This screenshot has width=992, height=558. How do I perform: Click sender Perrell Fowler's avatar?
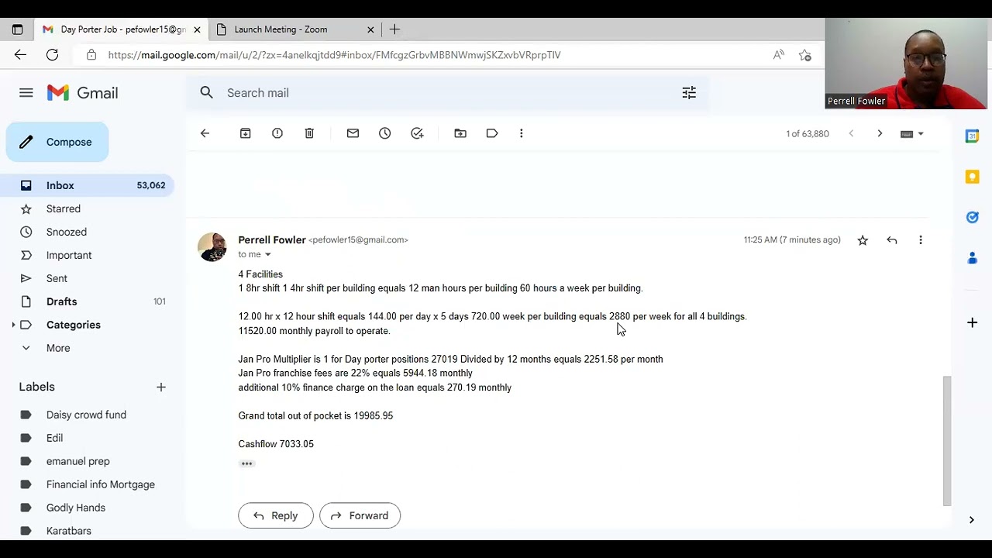pos(212,246)
